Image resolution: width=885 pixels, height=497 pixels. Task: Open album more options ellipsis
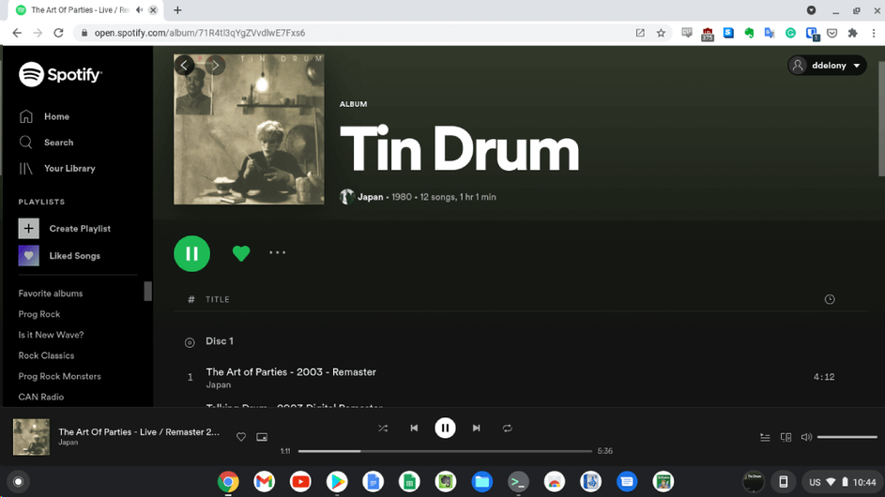[x=277, y=253]
